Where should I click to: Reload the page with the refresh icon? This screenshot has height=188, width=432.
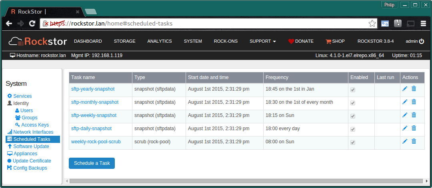point(32,24)
